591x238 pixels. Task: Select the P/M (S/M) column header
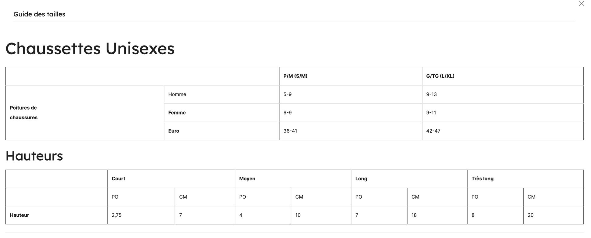[295, 76]
